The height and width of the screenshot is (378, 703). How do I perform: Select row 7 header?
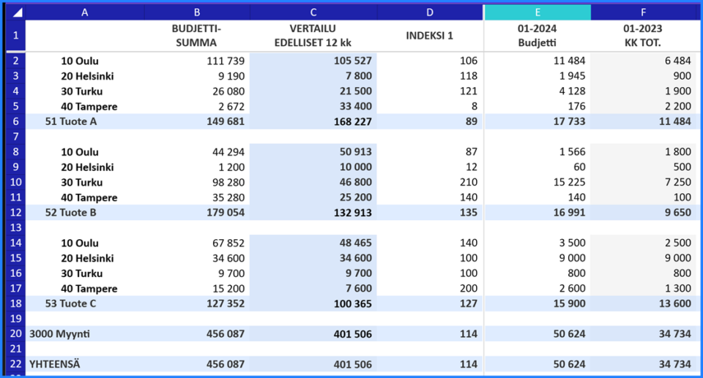point(15,137)
